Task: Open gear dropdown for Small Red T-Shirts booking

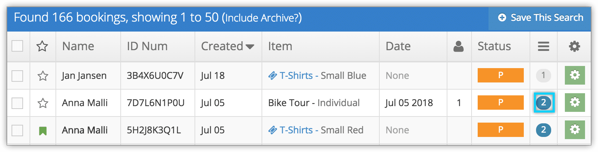Action: click(575, 130)
